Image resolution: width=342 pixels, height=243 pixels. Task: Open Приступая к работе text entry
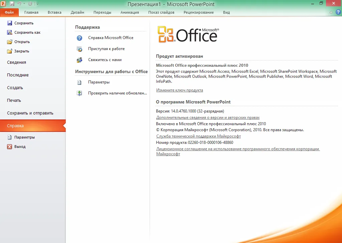[107, 49]
